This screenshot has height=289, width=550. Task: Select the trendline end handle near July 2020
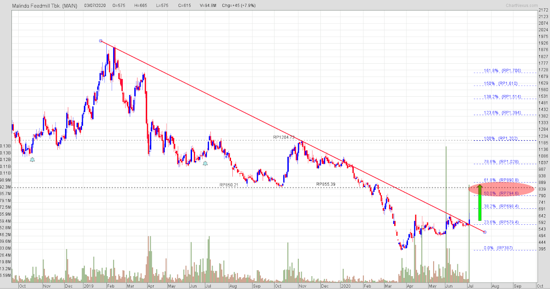(484, 232)
